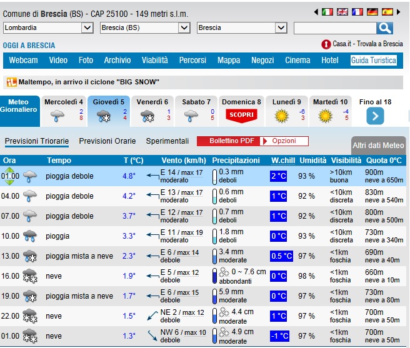The height and width of the screenshot is (348, 410).
Task: Click the search text input field
Action: [334, 28]
